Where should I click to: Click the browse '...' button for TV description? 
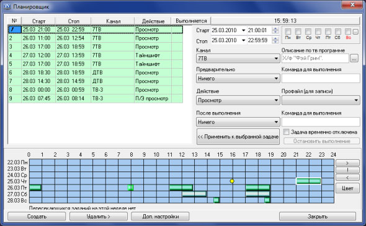354,58
